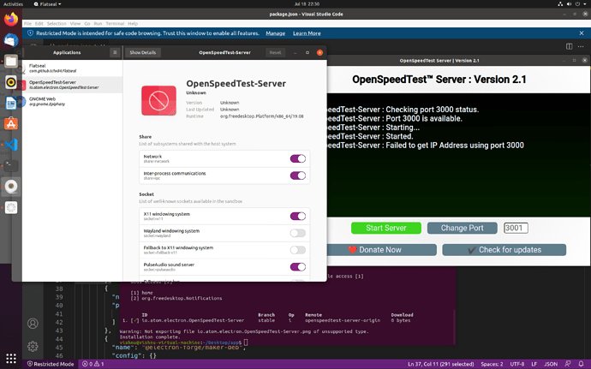Open VS Code editor more actions menu

pyautogui.click(x=581, y=46)
